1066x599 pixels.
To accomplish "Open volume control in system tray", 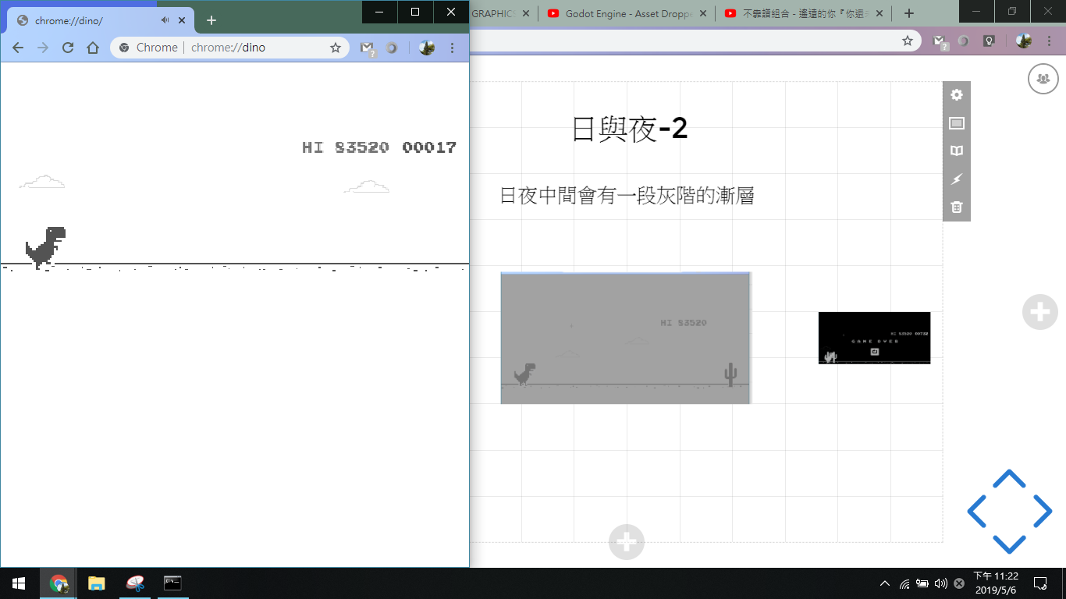I will pyautogui.click(x=940, y=583).
